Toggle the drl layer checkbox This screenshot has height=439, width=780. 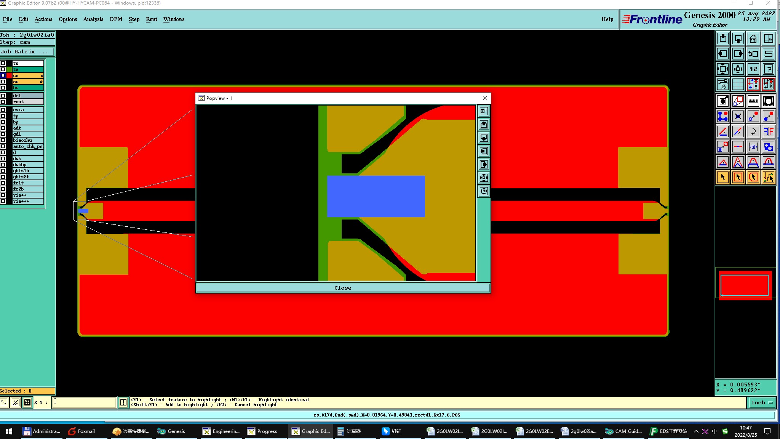[x=3, y=96]
